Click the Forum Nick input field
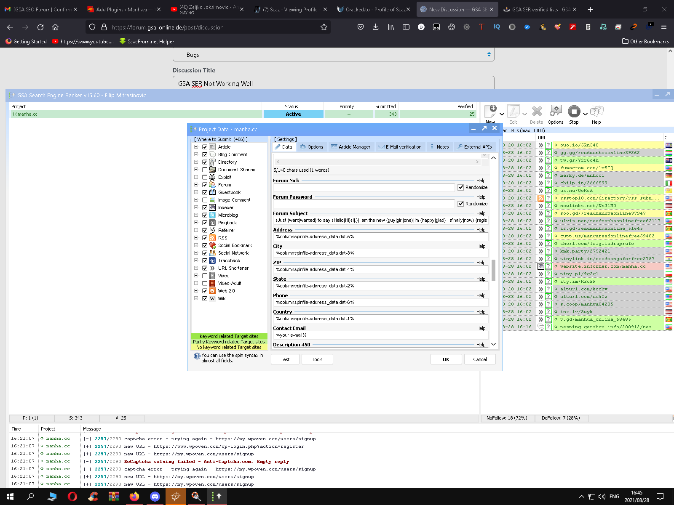 364,188
